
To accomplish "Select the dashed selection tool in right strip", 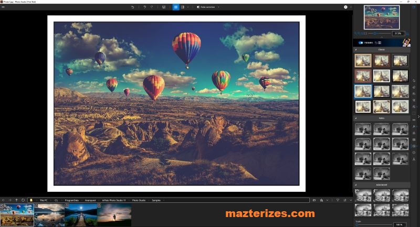I will point(414,113).
